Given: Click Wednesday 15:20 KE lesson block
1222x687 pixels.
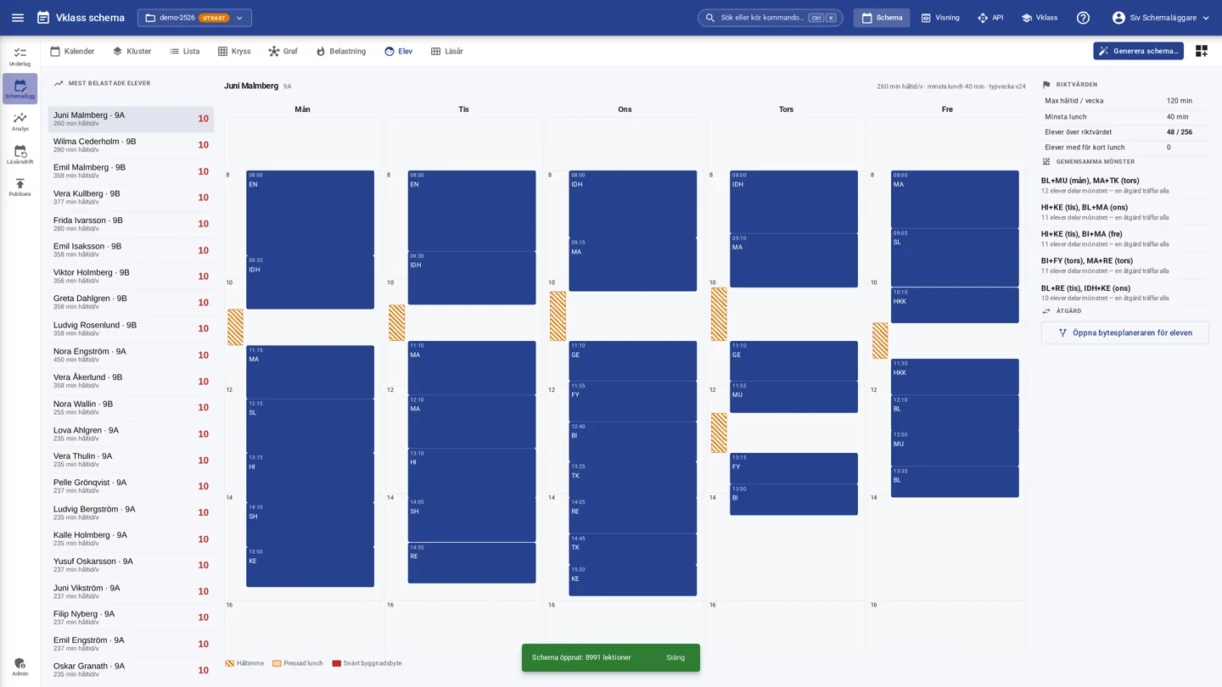Looking at the screenshot, I should coord(632,580).
